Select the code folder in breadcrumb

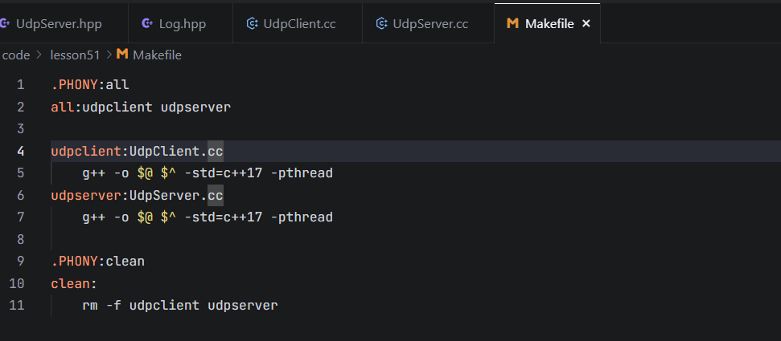pos(16,55)
